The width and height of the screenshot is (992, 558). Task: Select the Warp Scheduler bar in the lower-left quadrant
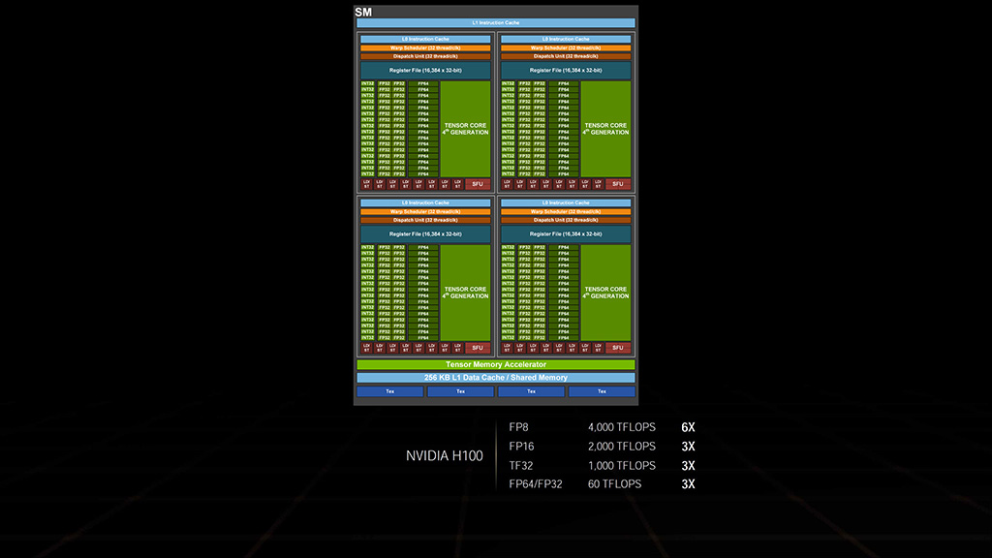425,212
